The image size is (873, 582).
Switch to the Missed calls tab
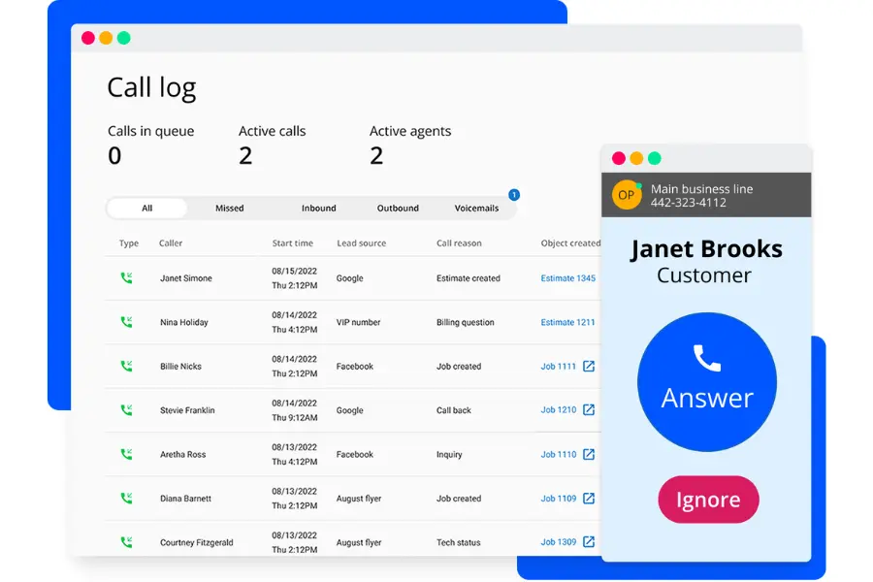(x=229, y=209)
